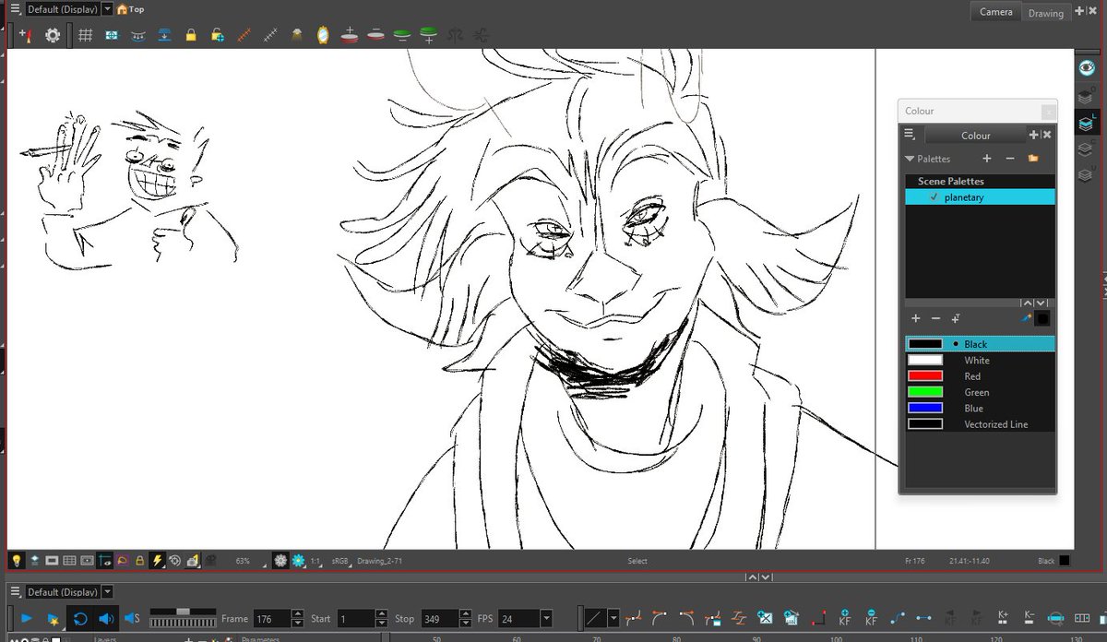This screenshot has height=642, width=1107.
Task: Collapse the Palettes section triangle
Action: (x=910, y=159)
